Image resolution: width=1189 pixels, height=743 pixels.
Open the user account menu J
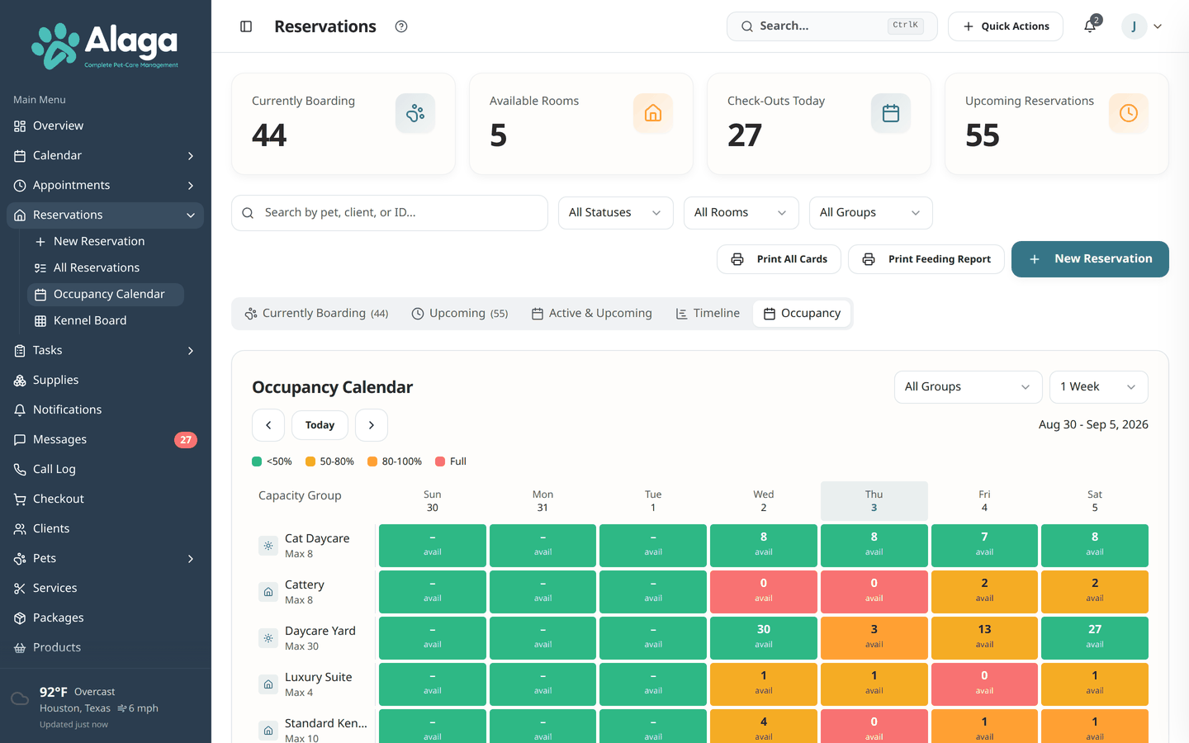[x=1143, y=26]
